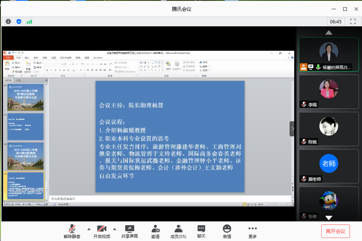The image size is (362, 241).
Task: Click the blue security shield icon
Action: coord(18,21)
